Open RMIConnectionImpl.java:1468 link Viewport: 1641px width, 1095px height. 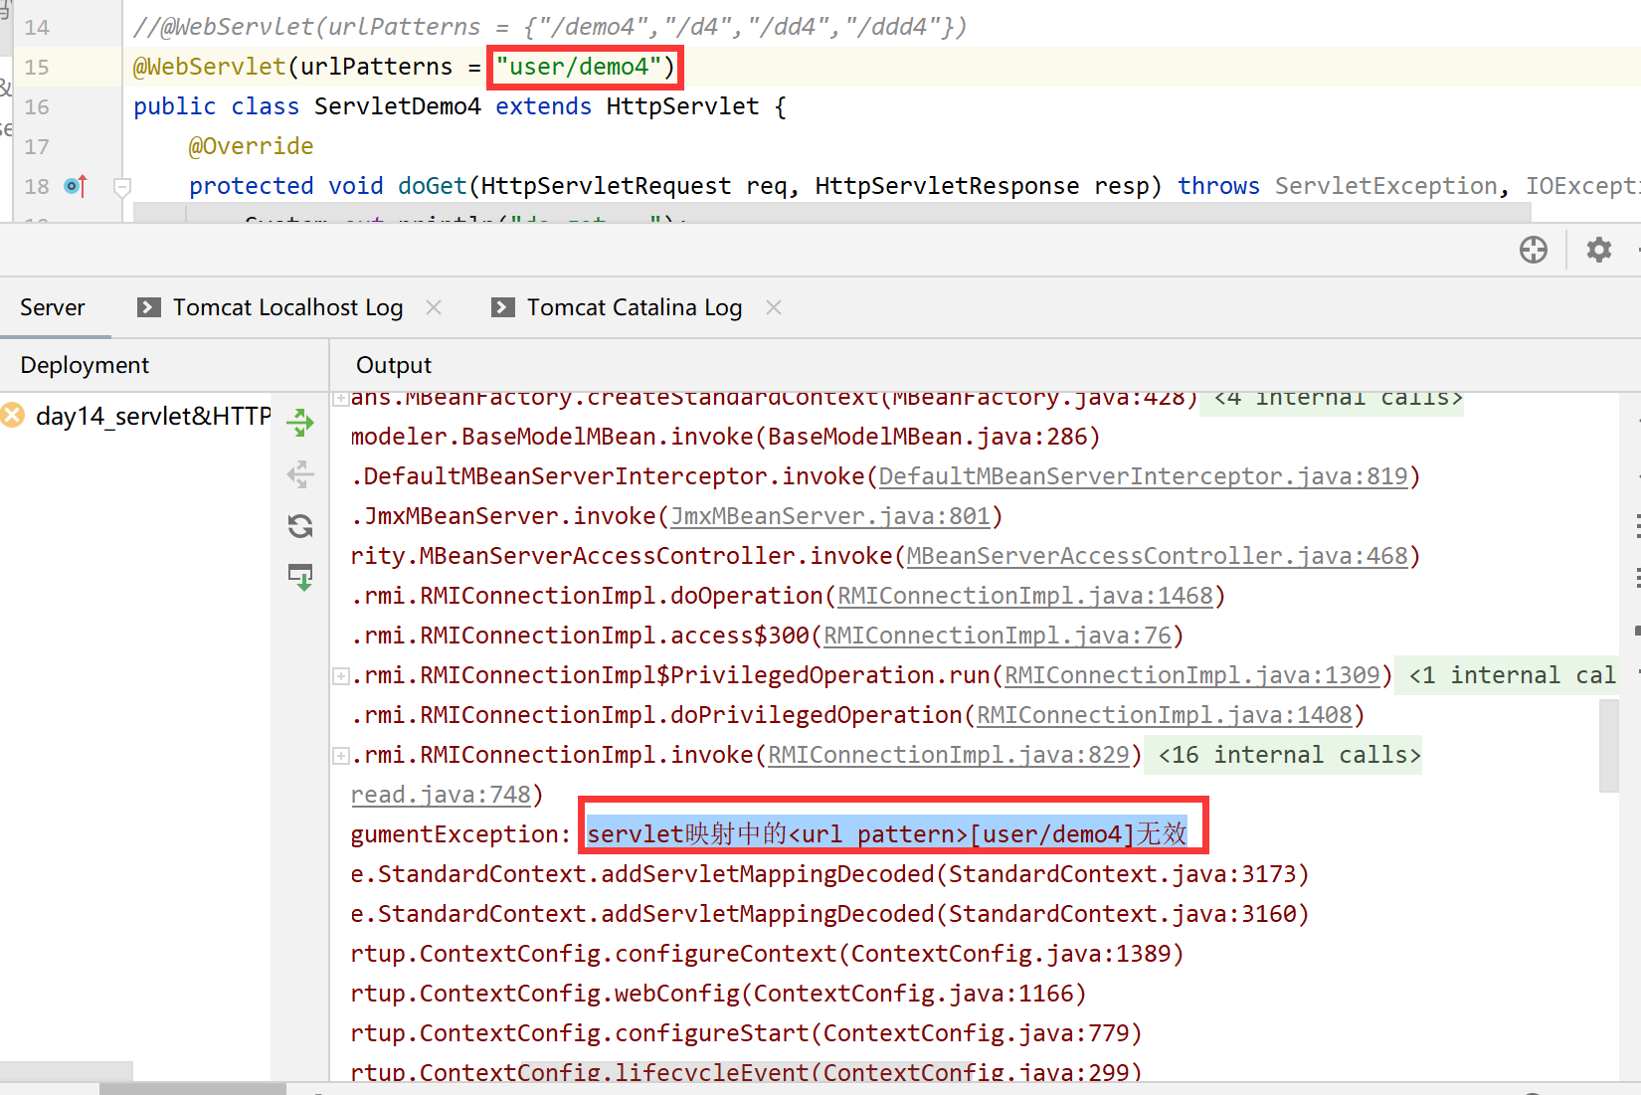[x=1025, y=596]
